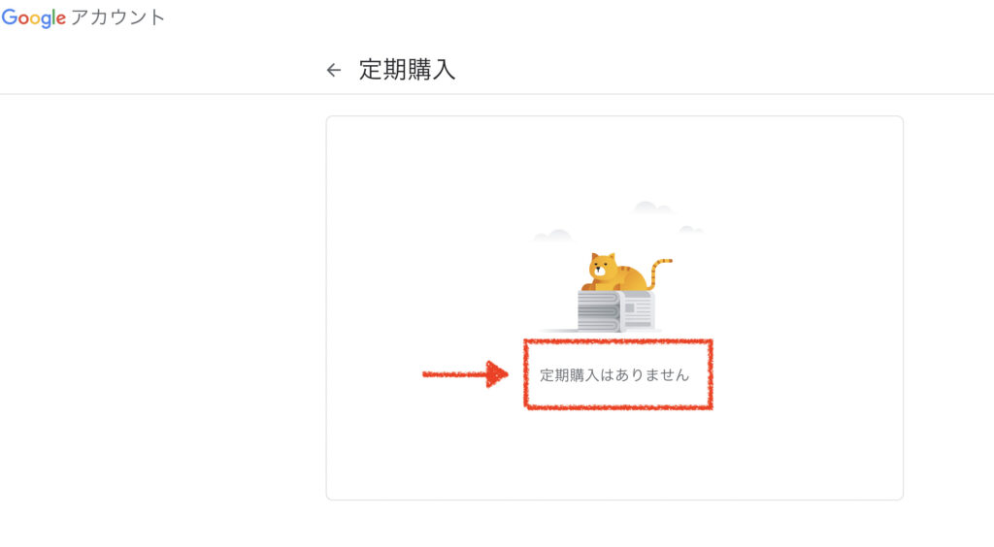
Task: Click the ground shadow under the newspapers
Action: pyautogui.click(x=601, y=331)
